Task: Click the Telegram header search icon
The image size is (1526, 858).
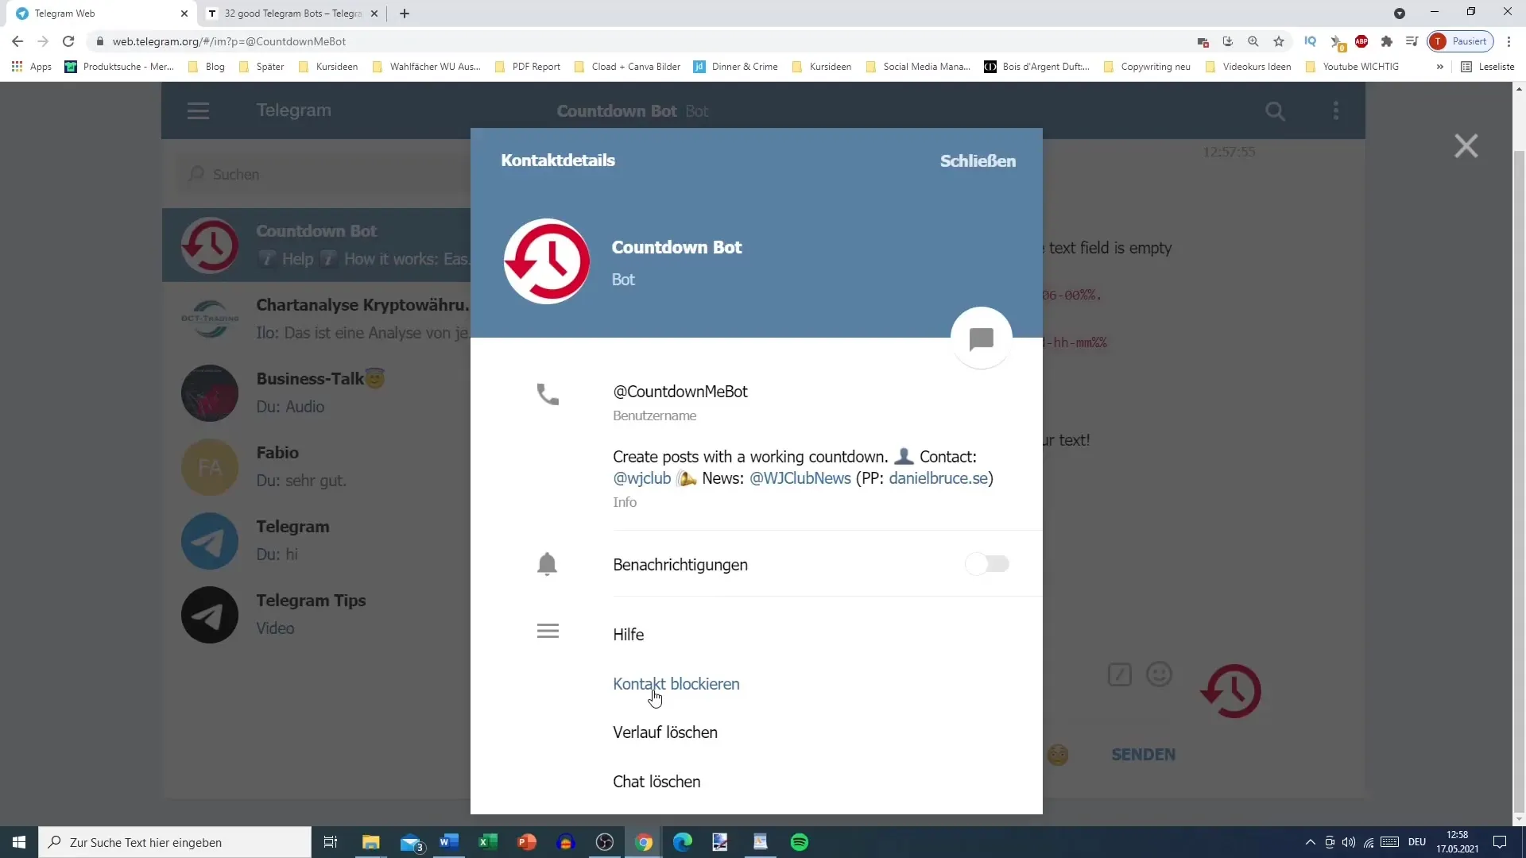Action: [x=1275, y=111]
